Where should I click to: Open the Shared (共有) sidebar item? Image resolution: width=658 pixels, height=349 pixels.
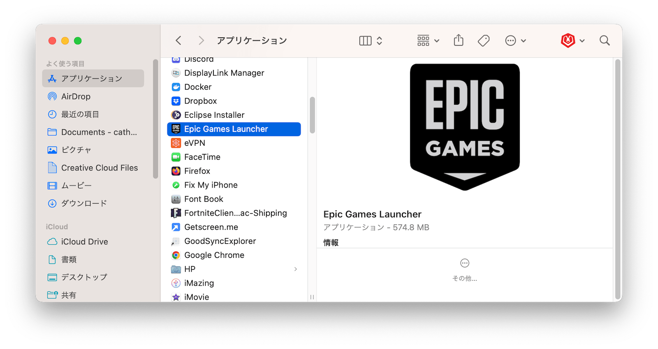pyautogui.click(x=93, y=295)
